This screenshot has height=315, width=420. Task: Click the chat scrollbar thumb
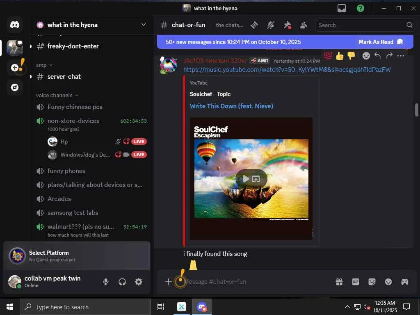pos(417,110)
